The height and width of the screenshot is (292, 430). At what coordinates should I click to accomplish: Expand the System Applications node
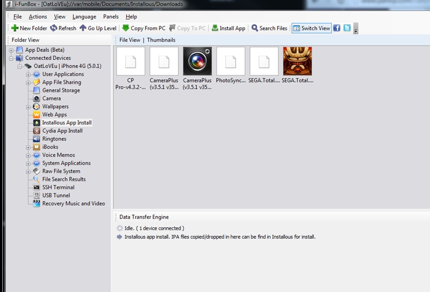point(28,163)
